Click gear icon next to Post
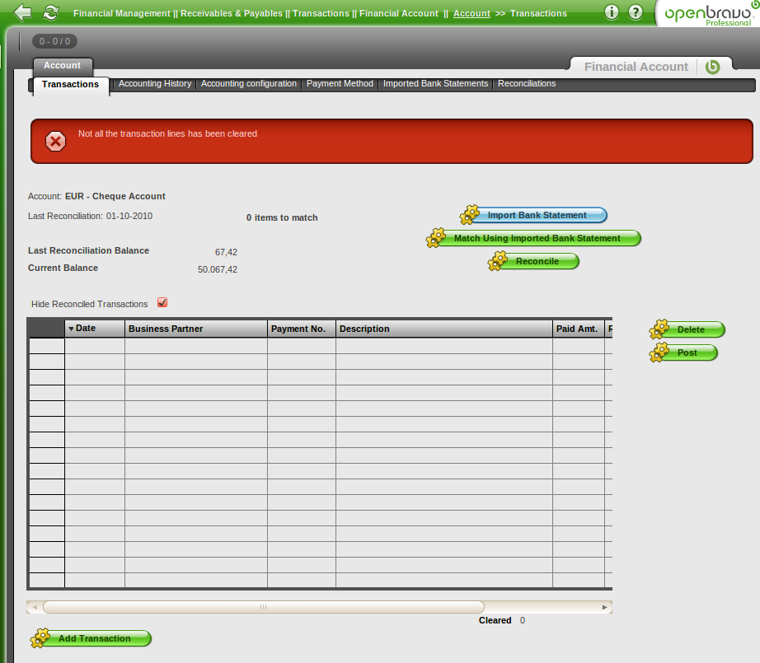Viewport: 760px width, 663px height. 659,353
